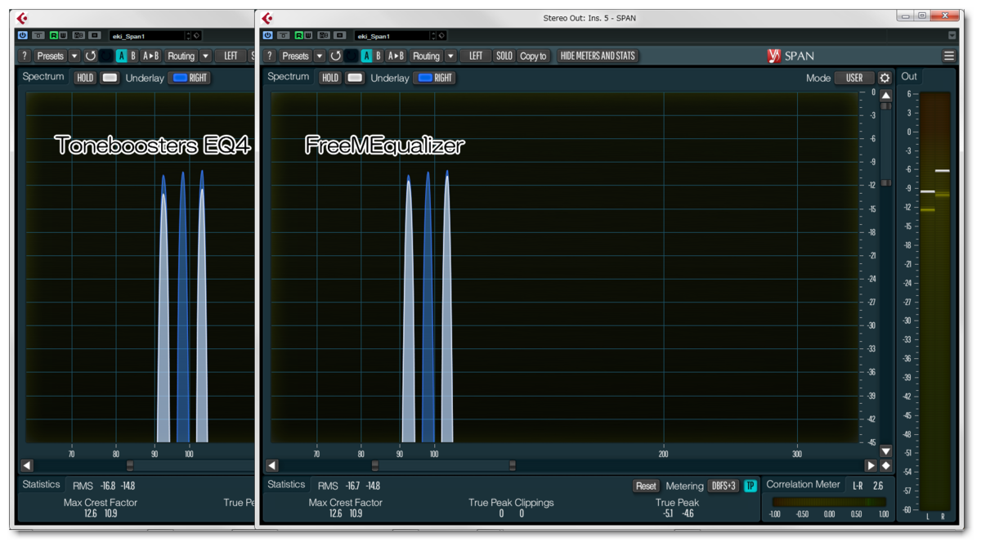Click zoom-out down arrow beside dB scale
This screenshot has height=547, width=981.
885,451
